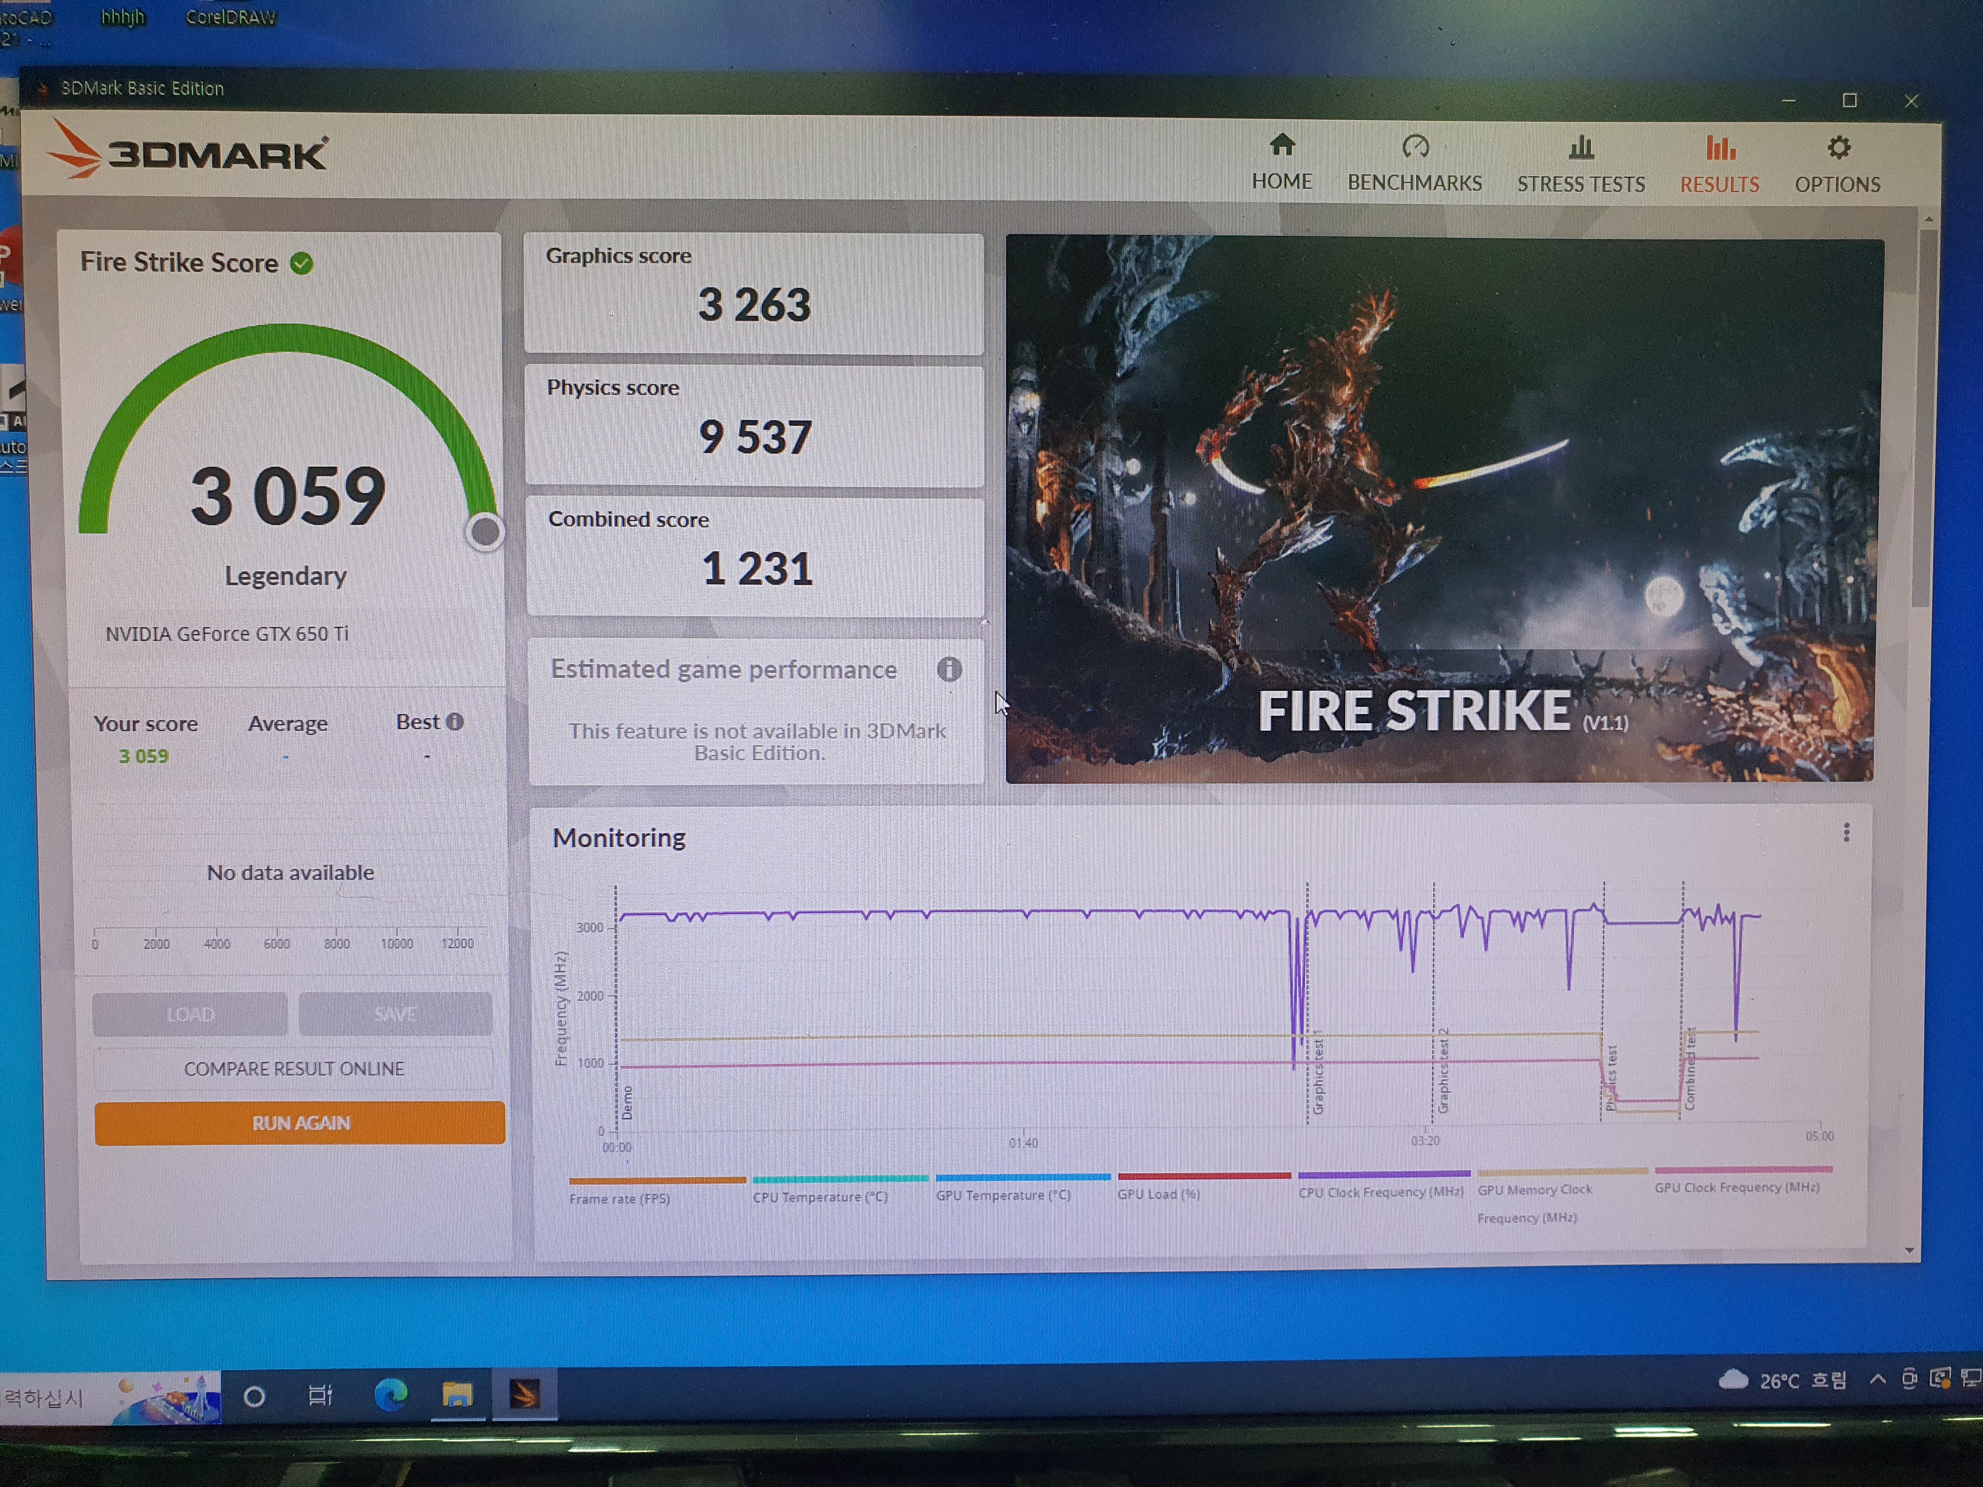Toggle the Frame rate (FPS) legend
The height and width of the screenshot is (1487, 1983).
[656, 1190]
